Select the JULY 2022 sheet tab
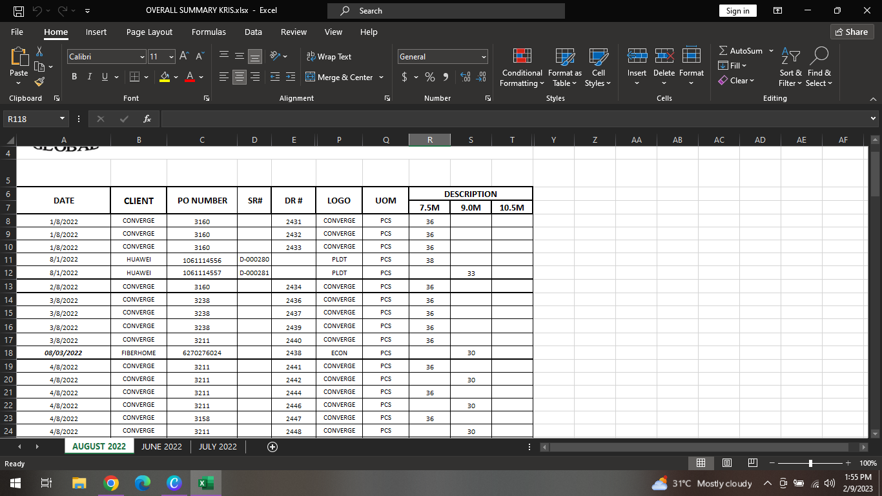 tap(218, 447)
